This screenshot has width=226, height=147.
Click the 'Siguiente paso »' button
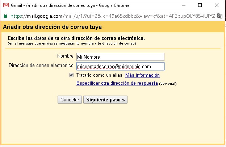[x=105, y=100]
